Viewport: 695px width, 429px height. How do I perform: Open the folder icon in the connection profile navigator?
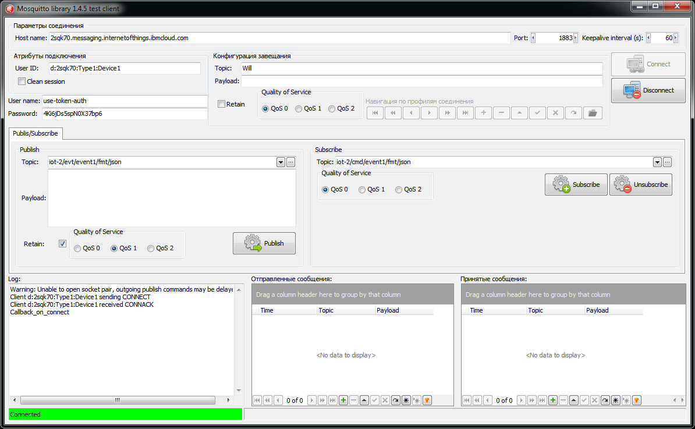(593, 113)
